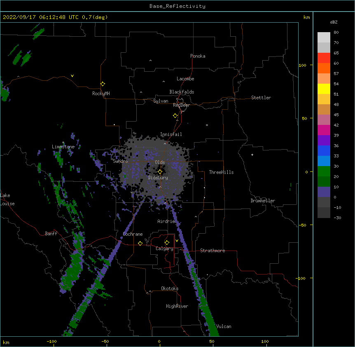Select the bright yellow 51-54 dBZ swatch
Screen dimensions: 355x347
pyautogui.click(x=324, y=89)
